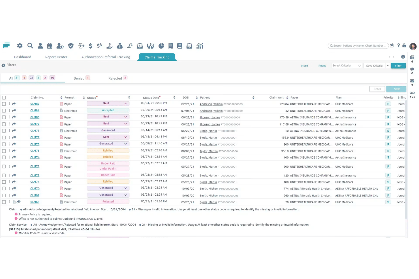Check the box for claim CLM68
Image resolution: width=419 pixels, height=279 pixels.
(x=4, y=202)
